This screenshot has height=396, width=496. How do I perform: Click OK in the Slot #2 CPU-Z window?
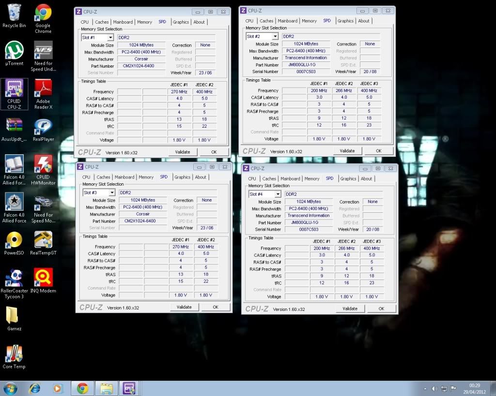[x=379, y=151]
